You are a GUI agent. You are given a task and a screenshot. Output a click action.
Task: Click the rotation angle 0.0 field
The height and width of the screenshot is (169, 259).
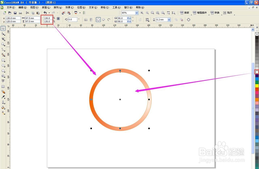[x=73, y=19]
